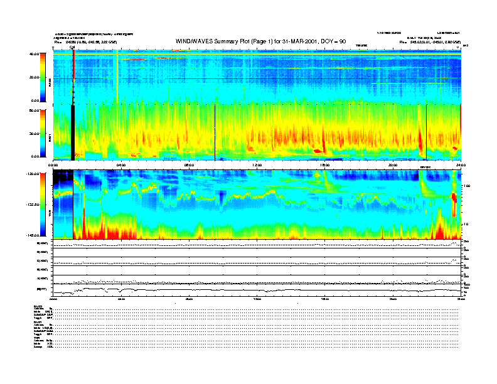497x384 pixels.
Task: Click the bottom magnetic field magnitude trace label
Action: click(42, 289)
